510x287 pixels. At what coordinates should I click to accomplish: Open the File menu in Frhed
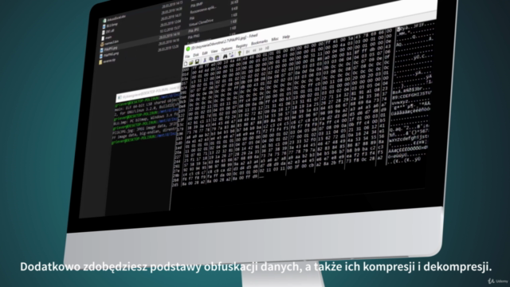[x=187, y=56]
